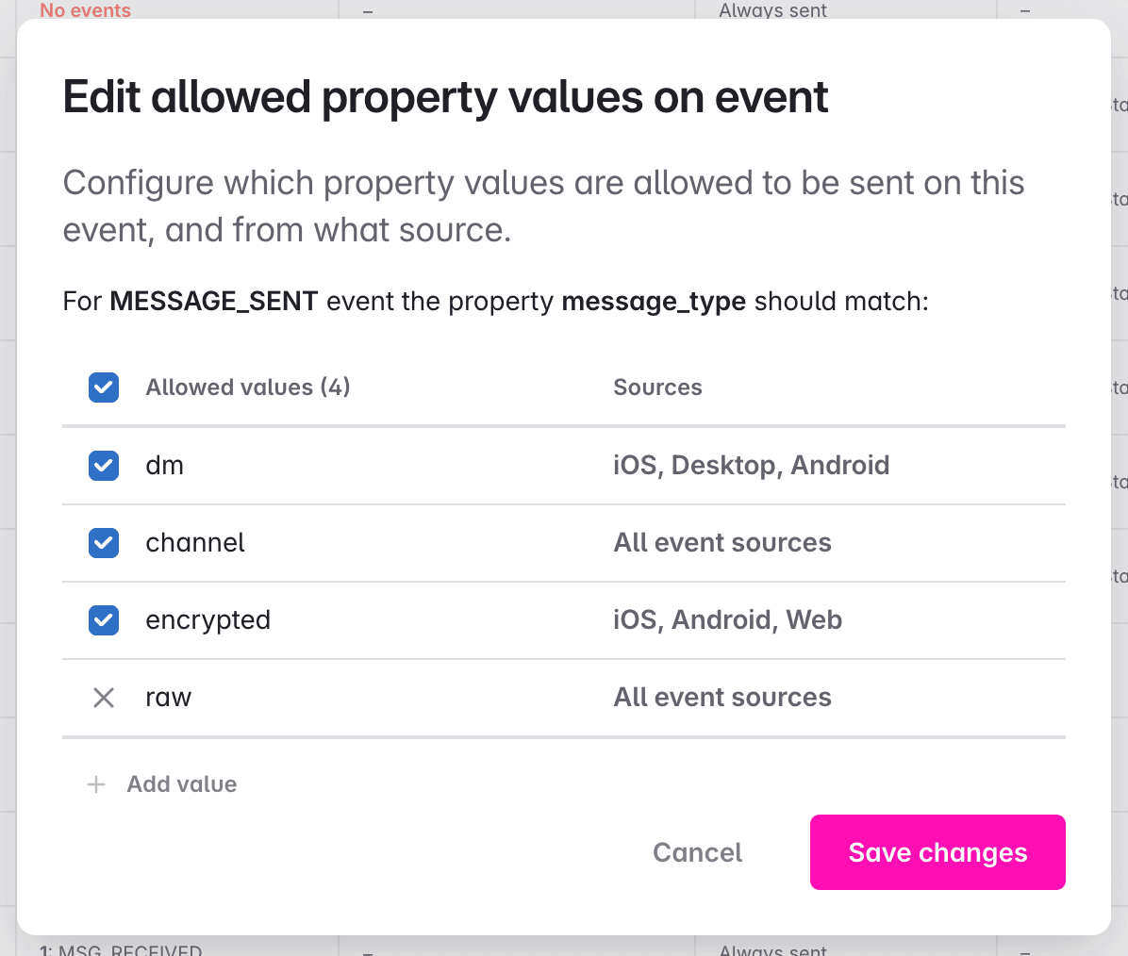Click the checkmark icon next to channel
Viewport: 1128px width, 956px height.
point(104,543)
